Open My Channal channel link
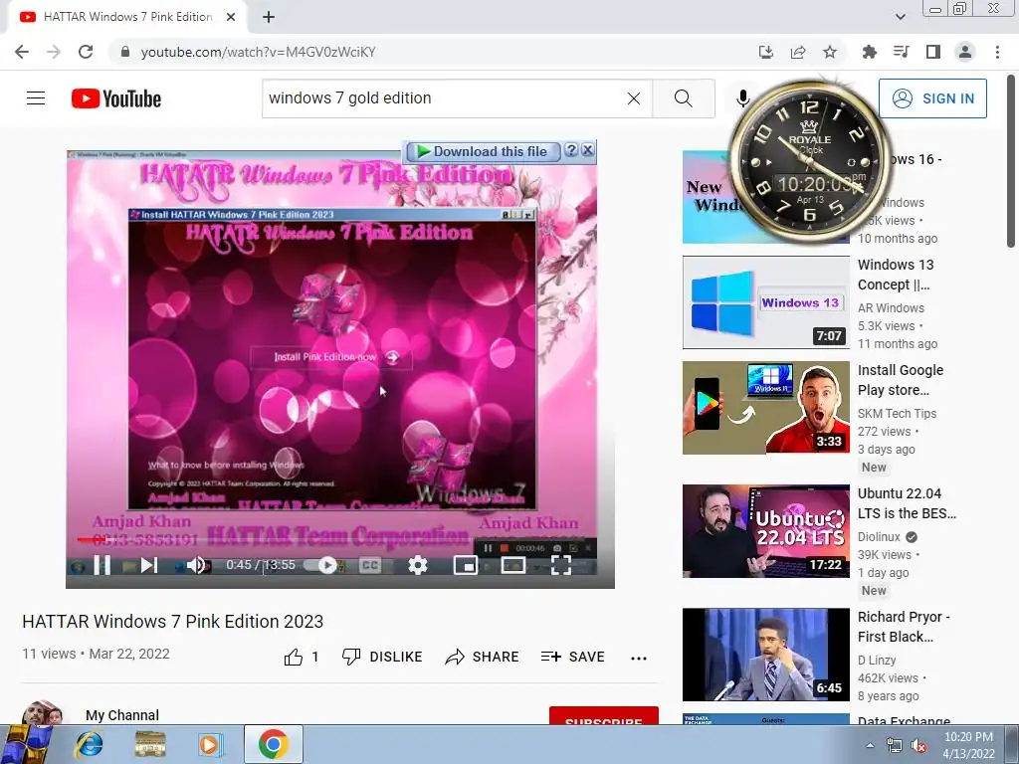This screenshot has height=764, width=1019. tap(122, 714)
